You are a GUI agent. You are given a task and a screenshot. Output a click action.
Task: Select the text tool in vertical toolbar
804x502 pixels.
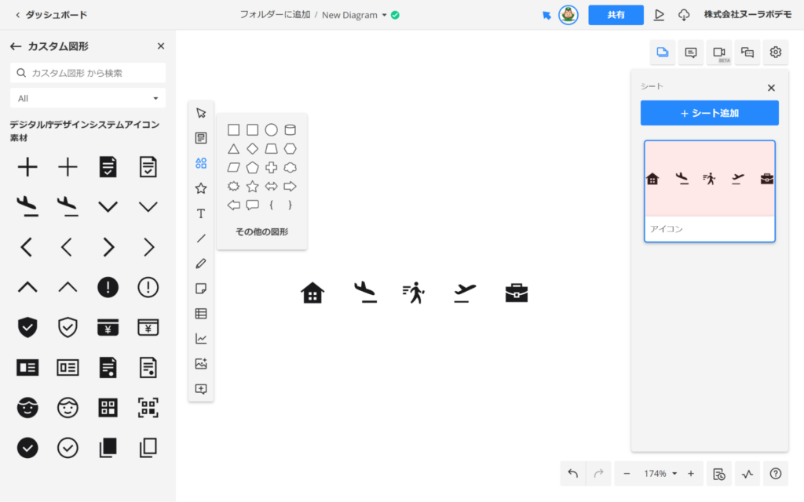201,213
